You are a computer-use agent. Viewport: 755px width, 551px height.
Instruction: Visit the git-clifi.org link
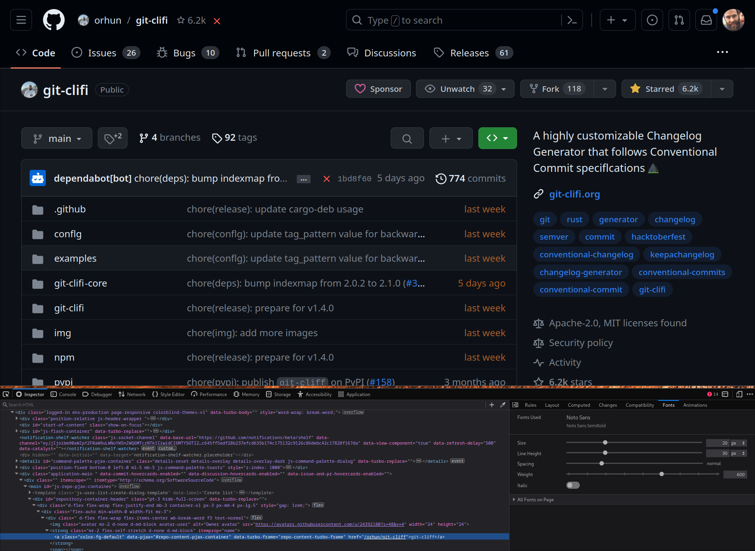pos(574,194)
